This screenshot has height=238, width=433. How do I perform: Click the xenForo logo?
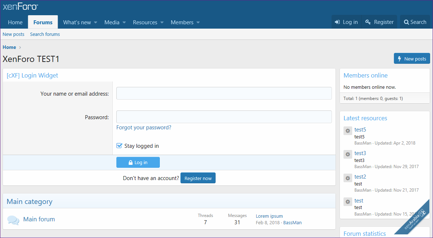[20, 6]
